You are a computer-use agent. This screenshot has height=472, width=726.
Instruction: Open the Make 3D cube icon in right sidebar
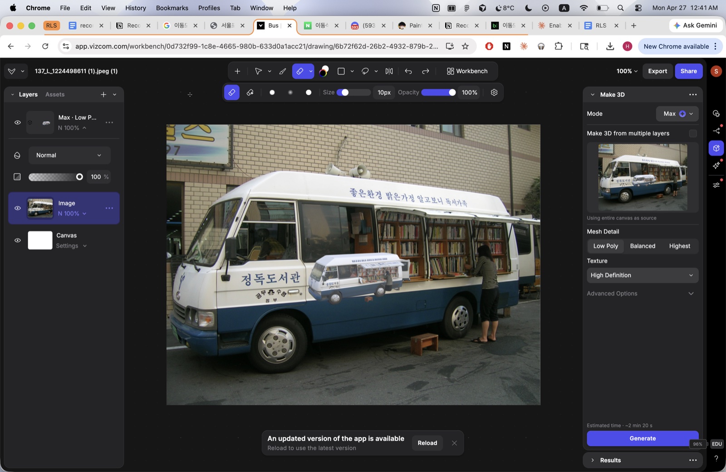[x=716, y=148]
